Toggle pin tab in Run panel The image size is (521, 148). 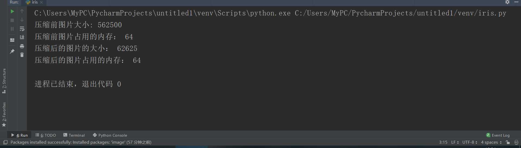(x=12, y=51)
